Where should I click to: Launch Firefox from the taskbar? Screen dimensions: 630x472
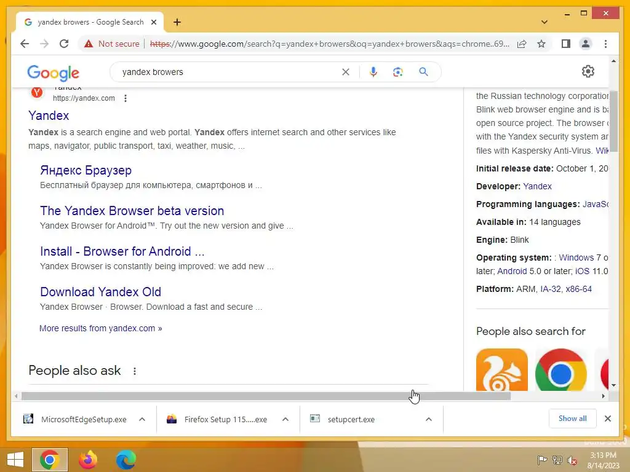click(88, 460)
